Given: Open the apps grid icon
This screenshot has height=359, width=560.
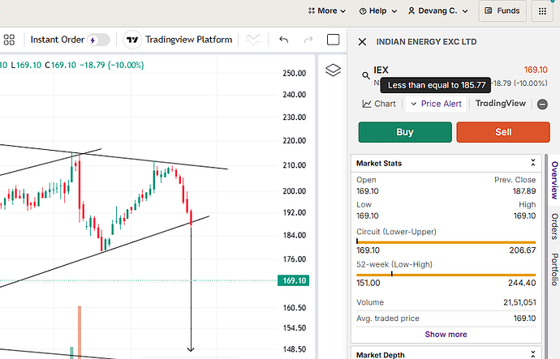Looking at the screenshot, I should 541,11.
